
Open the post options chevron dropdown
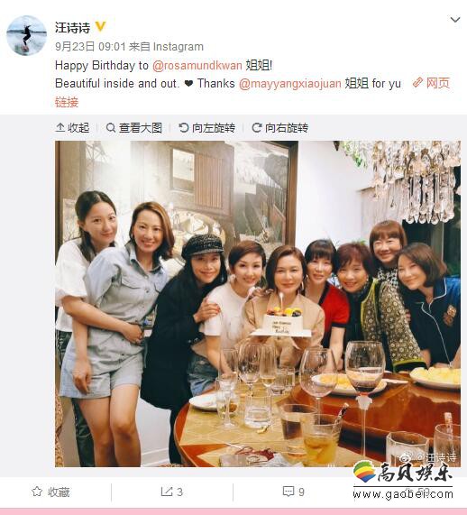coord(455,20)
